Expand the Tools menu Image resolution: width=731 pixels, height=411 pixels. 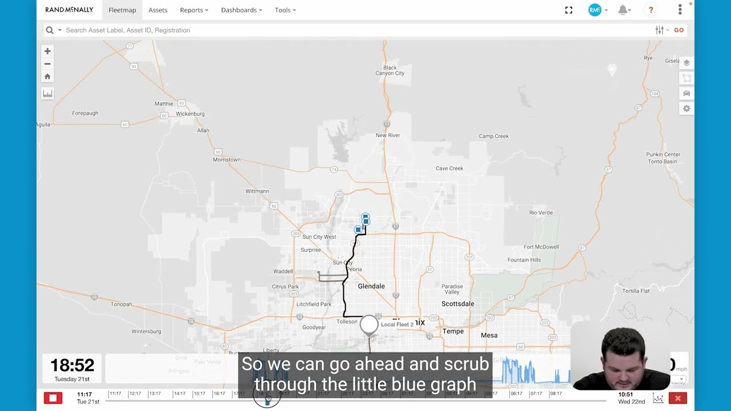click(285, 10)
